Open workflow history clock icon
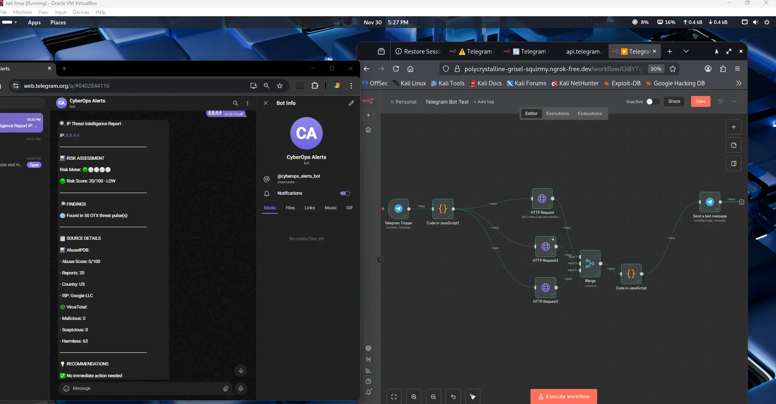Screen dimensions: 776x404 [x=720, y=101]
